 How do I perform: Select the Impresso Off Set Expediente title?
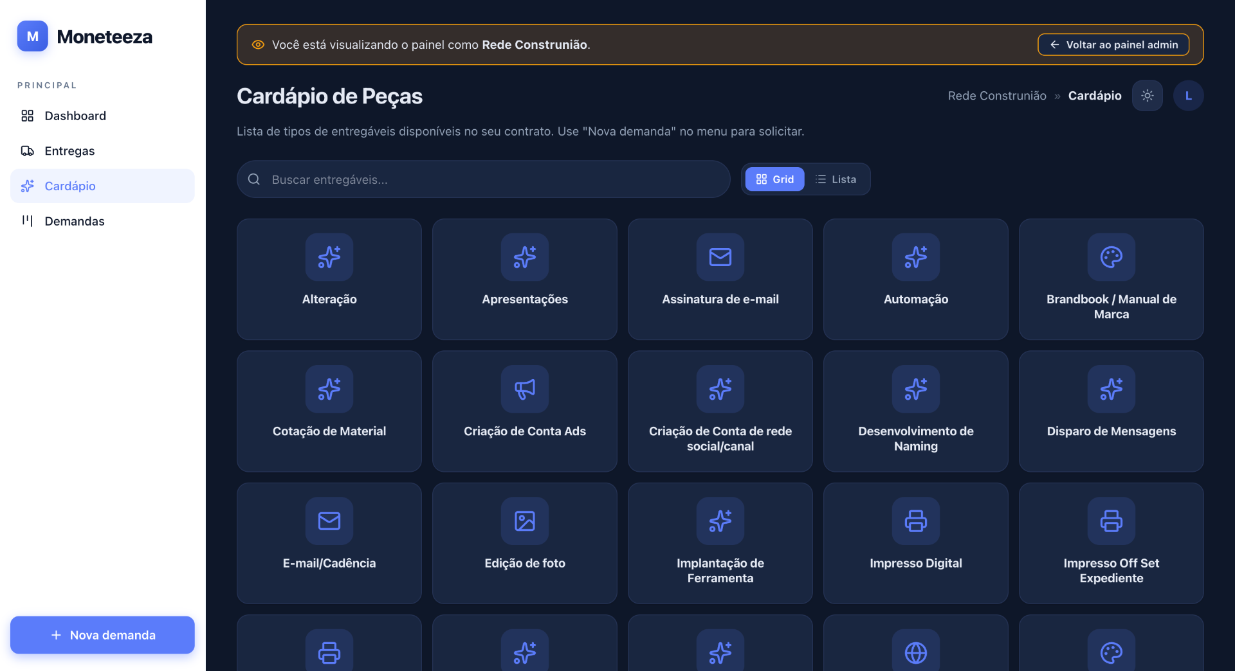[x=1111, y=570]
